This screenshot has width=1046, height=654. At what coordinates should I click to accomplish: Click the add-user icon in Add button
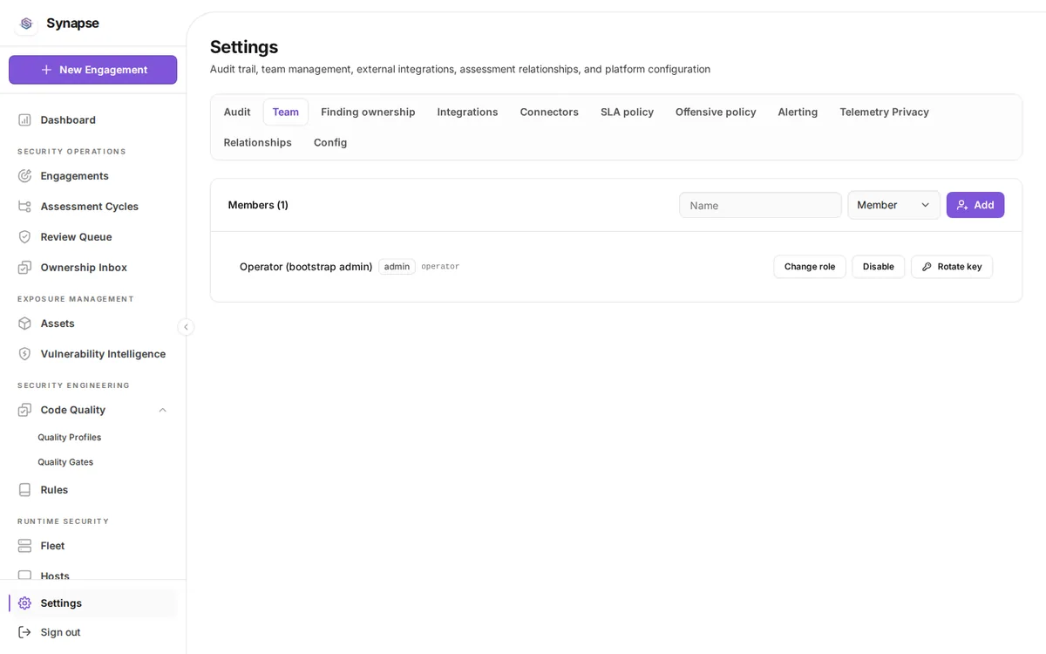[962, 205]
